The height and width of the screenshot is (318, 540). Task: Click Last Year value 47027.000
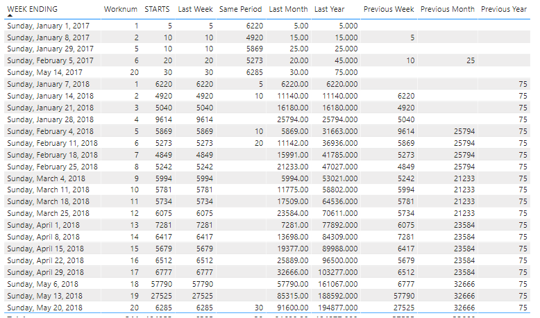[x=340, y=167]
